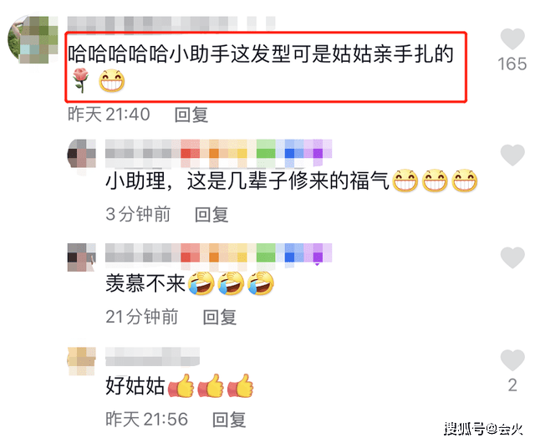Select the 小助理，这是几辈子修来的福气 comment text
Image resolution: width=535 pixels, height=443 pixels.
291,181
